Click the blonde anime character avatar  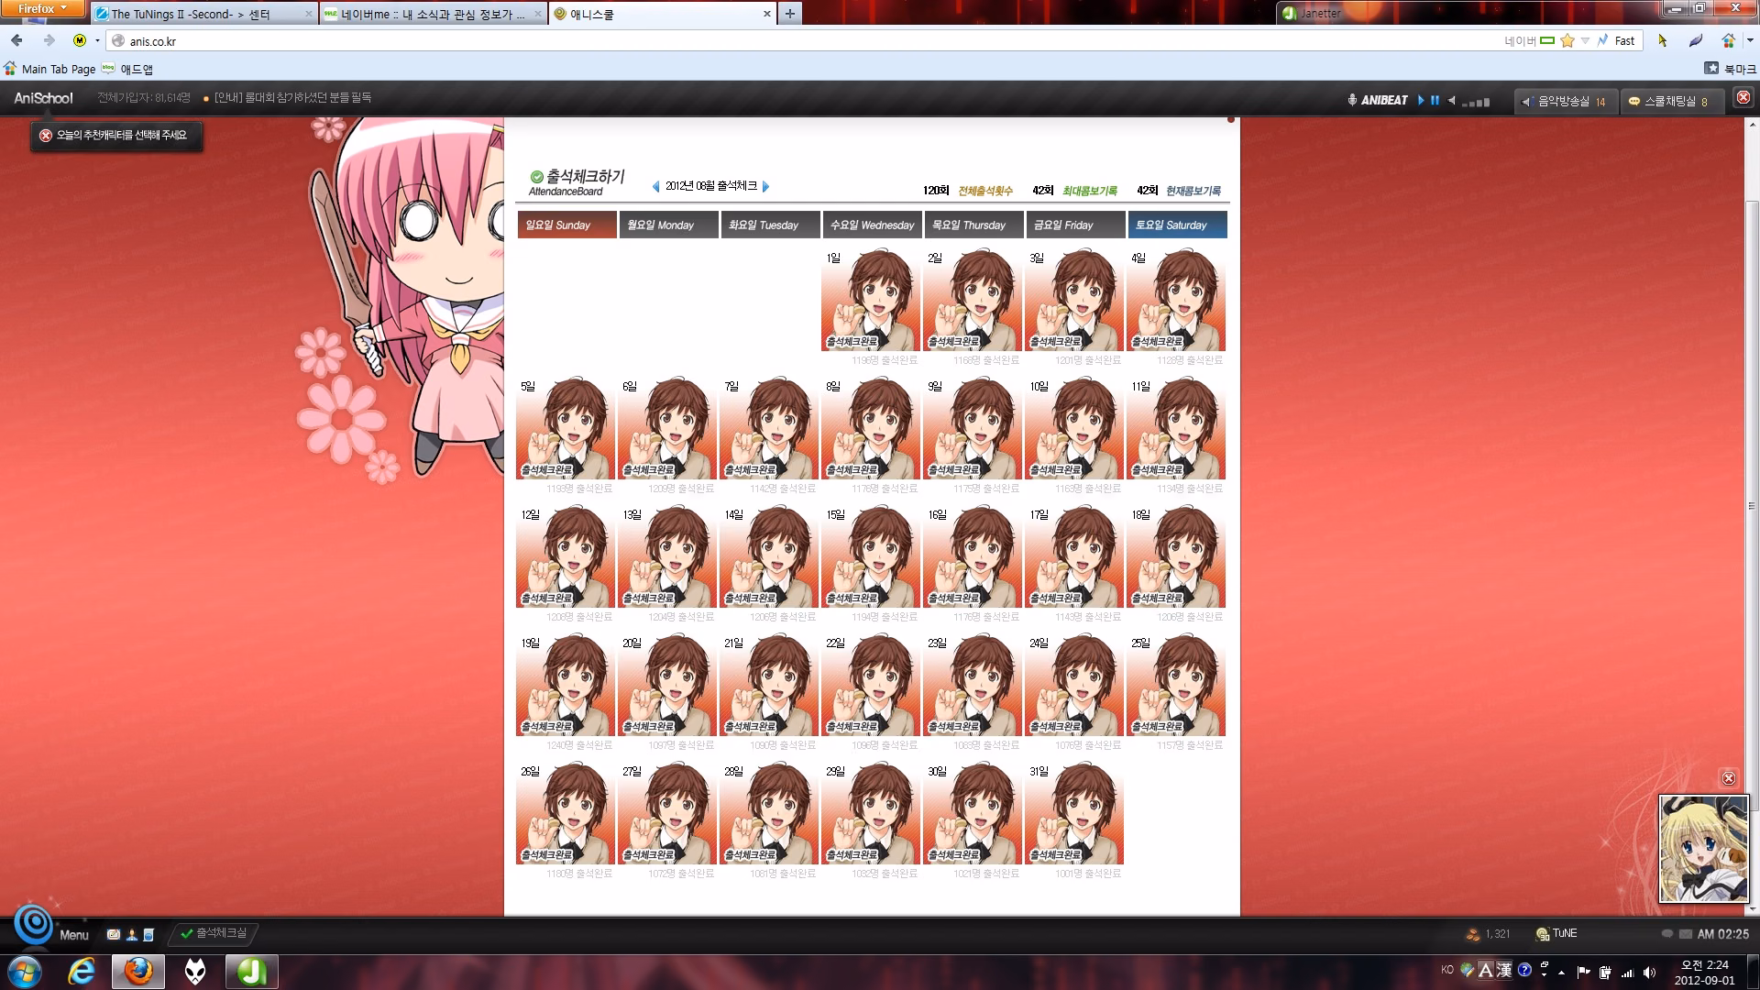1704,849
